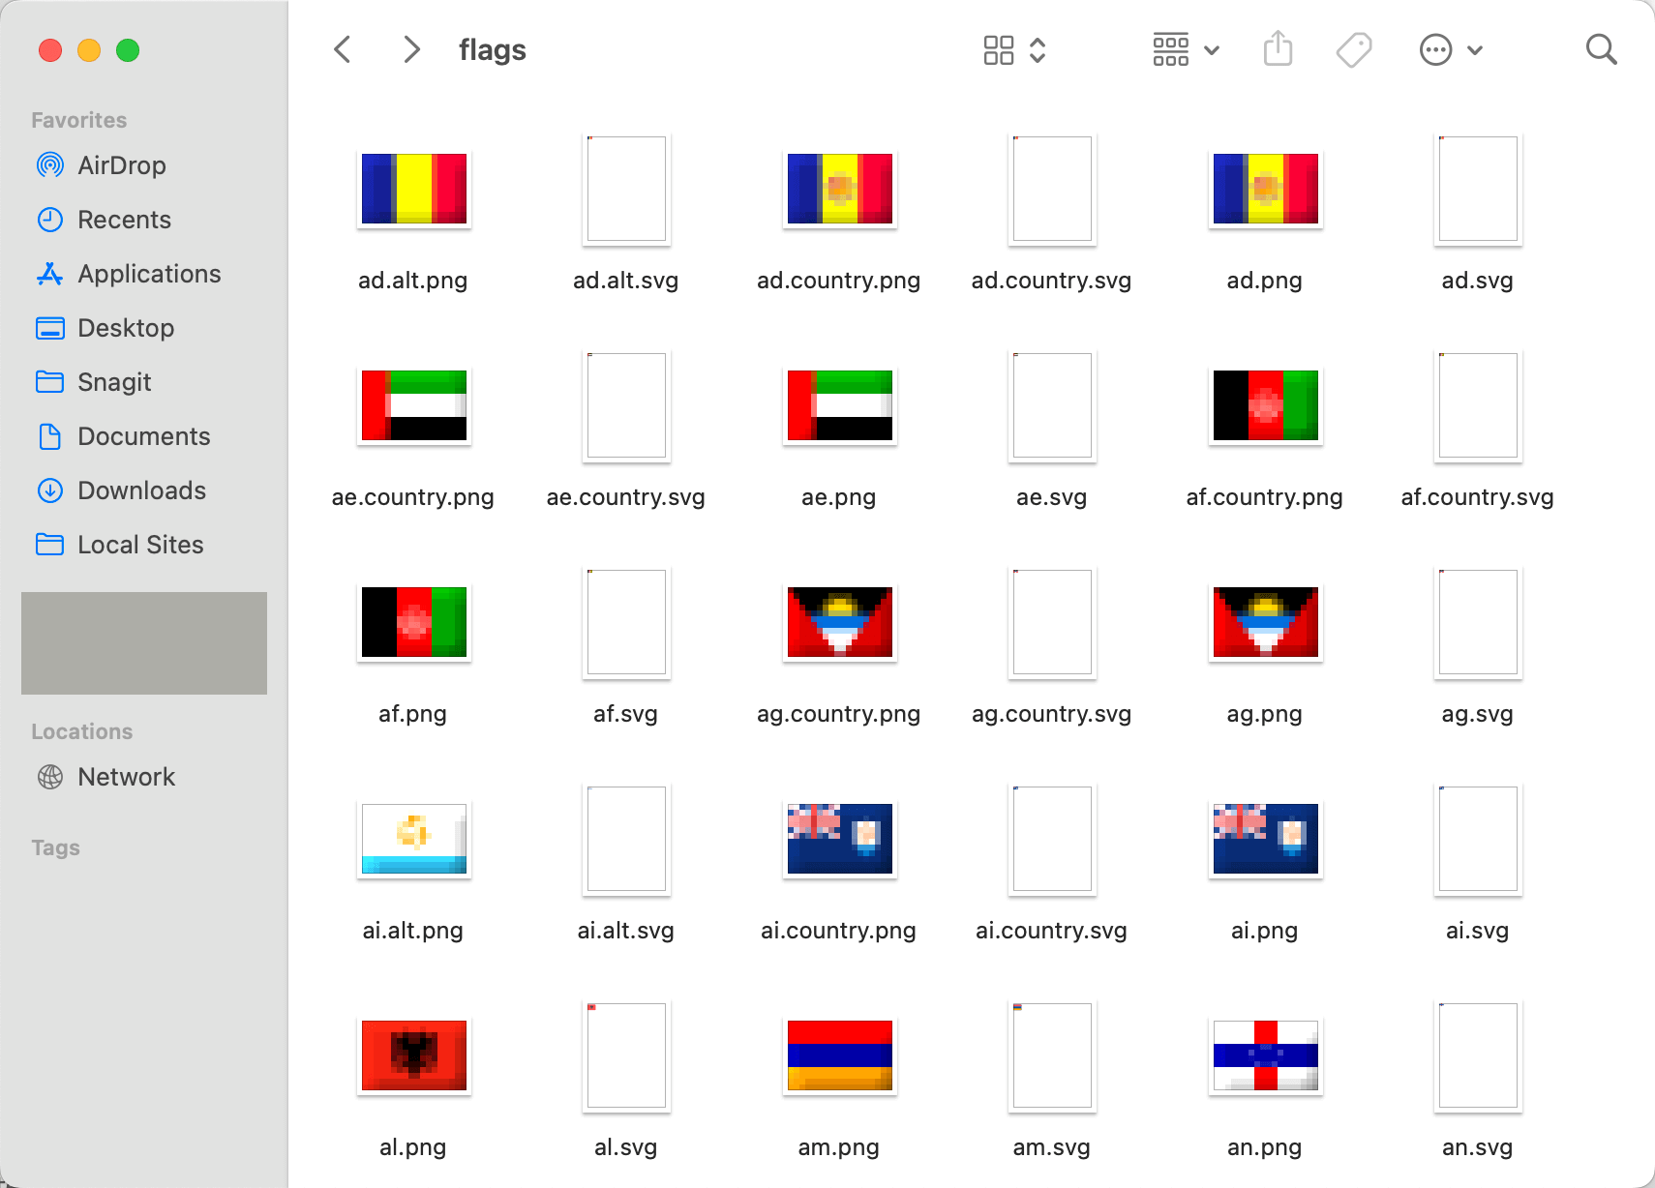Select Network under Locations

[126, 776]
